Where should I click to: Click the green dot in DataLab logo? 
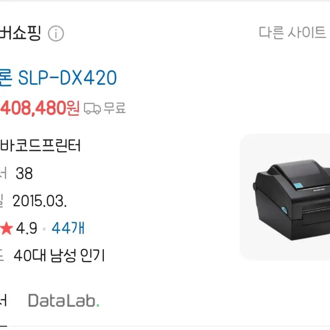coord(98,305)
